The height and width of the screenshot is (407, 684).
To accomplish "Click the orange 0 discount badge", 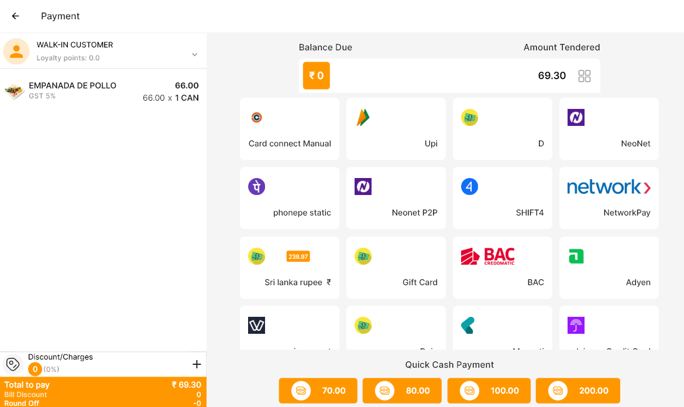I will coord(35,370).
